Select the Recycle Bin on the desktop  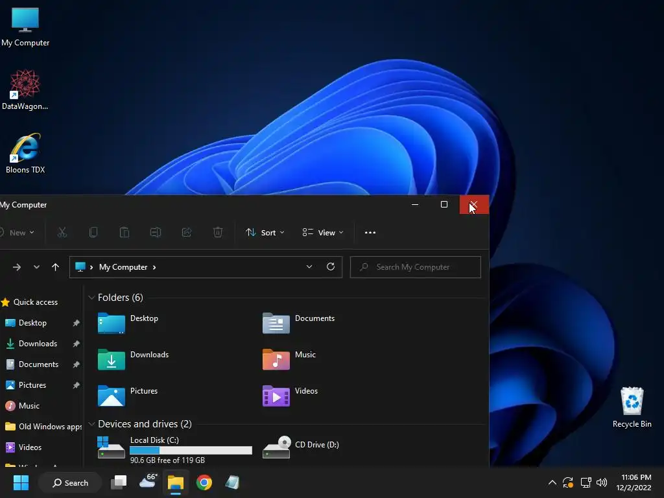[632, 407]
